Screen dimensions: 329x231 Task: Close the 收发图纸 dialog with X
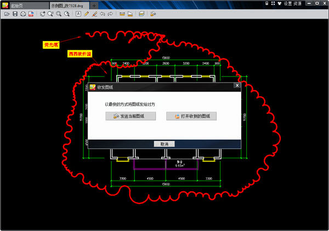point(237,85)
